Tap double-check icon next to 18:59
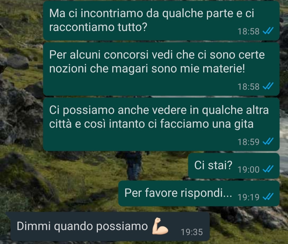The image size is (288, 244). coord(268,141)
